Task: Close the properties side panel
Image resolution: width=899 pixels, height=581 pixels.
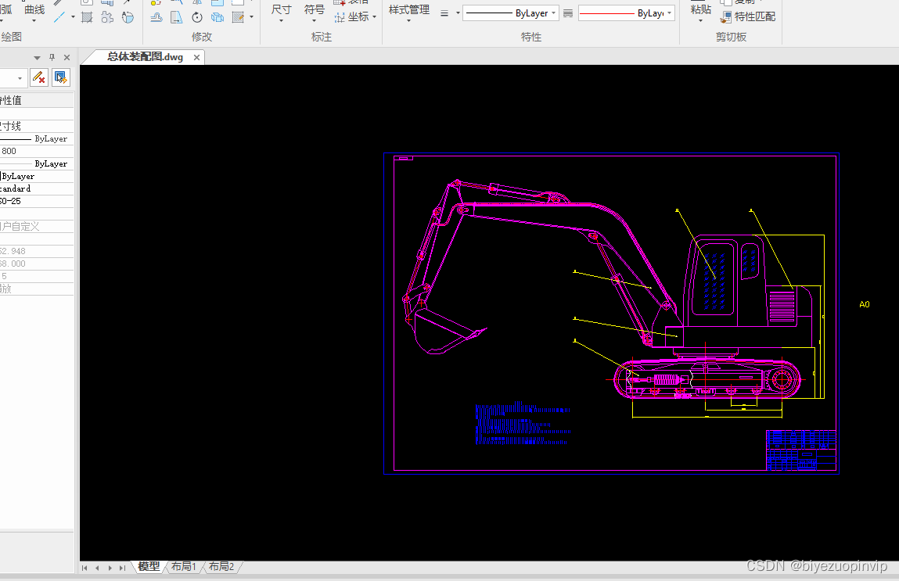Action: 67,57
